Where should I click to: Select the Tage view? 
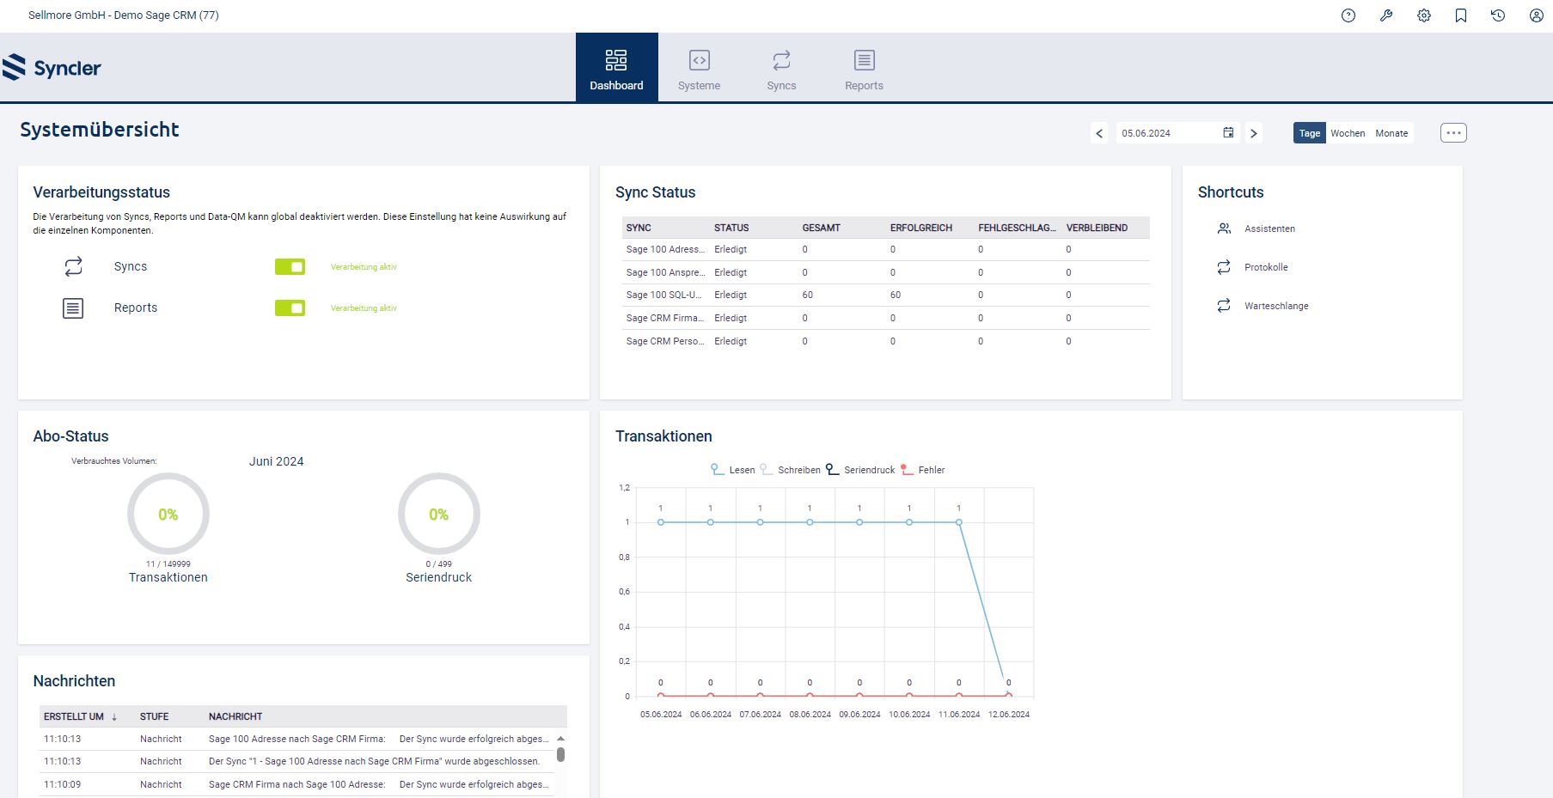pyautogui.click(x=1309, y=133)
